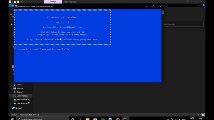Click 'Google USB Driver version' line

coord(62,35)
